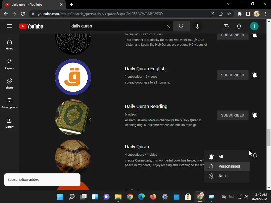Toggle notification bell for Daily Quran channel
Screen dimensions: 271x203
(x=255, y=155)
